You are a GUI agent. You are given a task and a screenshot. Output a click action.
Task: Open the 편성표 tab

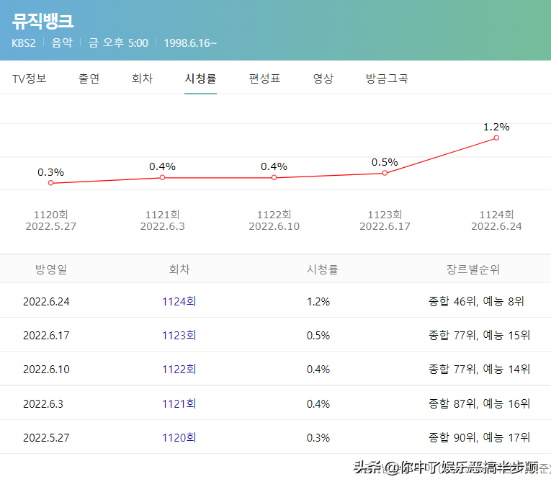pyautogui.click(x=264, y=79)
